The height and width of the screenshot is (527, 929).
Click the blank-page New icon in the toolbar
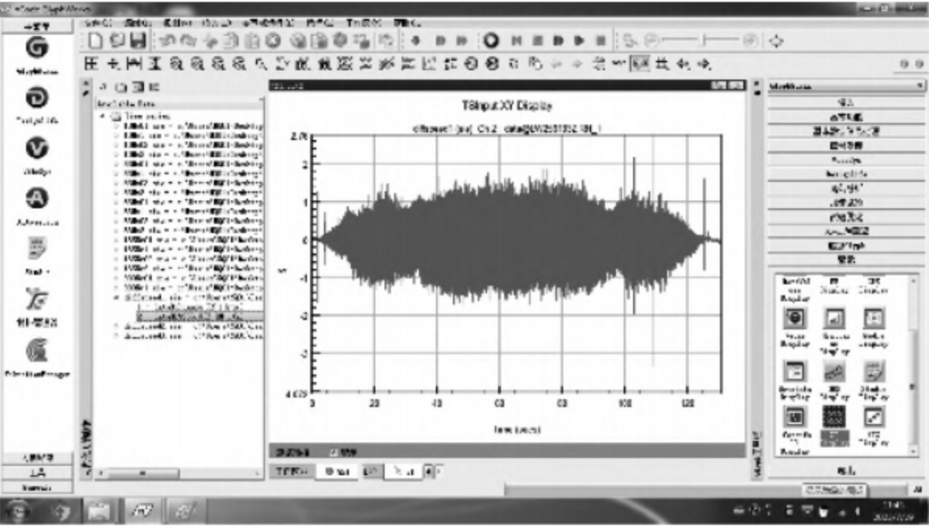95,40
